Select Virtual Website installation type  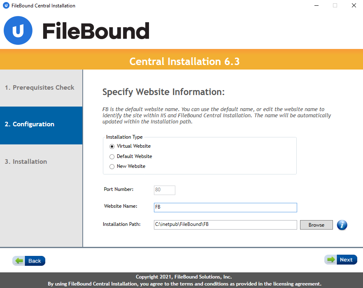[112, 146]
